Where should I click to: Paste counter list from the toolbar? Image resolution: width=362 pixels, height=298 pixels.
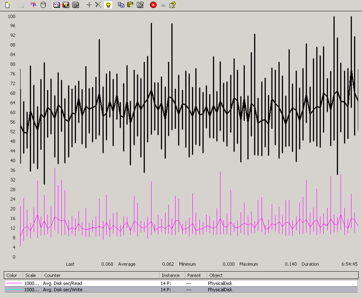(130, 5)
